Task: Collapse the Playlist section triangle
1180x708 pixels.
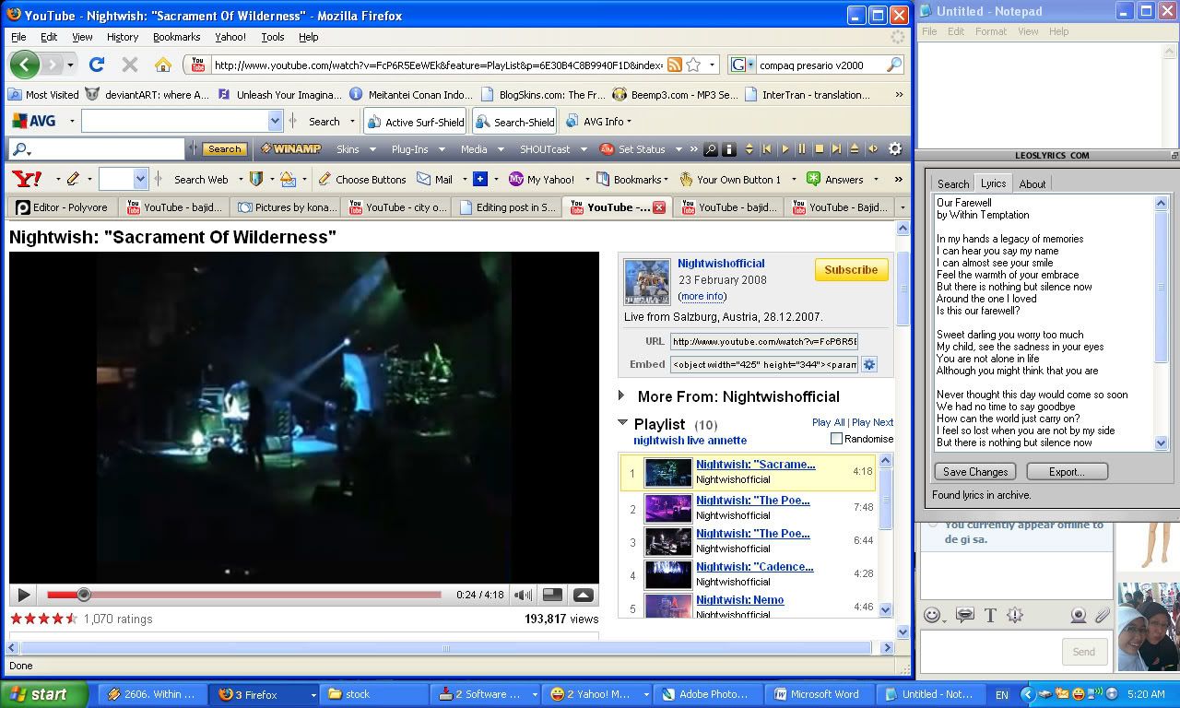Action: coord(623,424)
